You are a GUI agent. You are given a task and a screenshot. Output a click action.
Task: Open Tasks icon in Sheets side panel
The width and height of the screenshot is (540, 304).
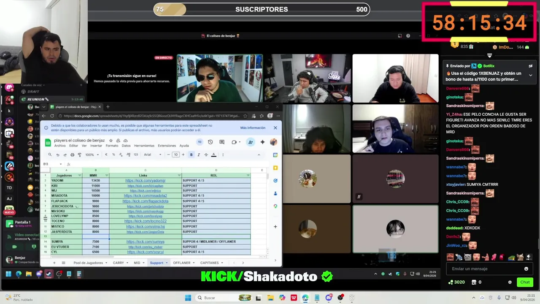coord(275,180)
